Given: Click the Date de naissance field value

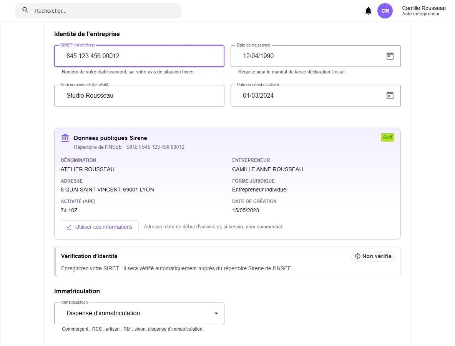Looking at the screenshot, I should click(258, 56).
